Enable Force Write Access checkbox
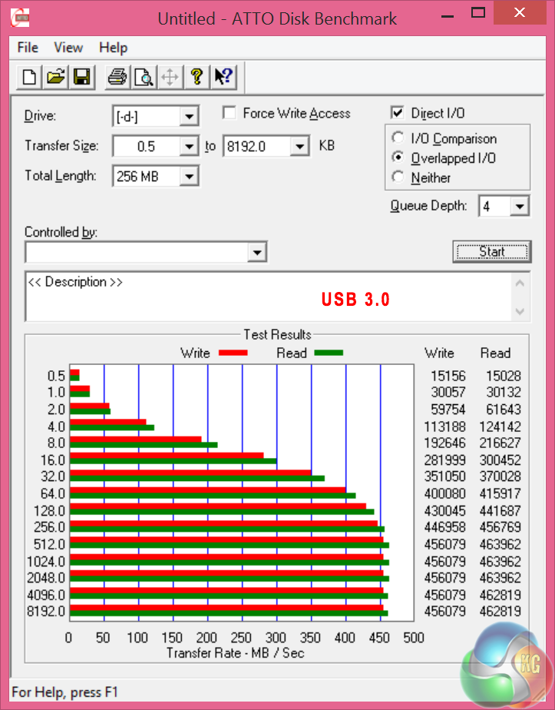The image size is (555, 710). click(x=230, y=112)
